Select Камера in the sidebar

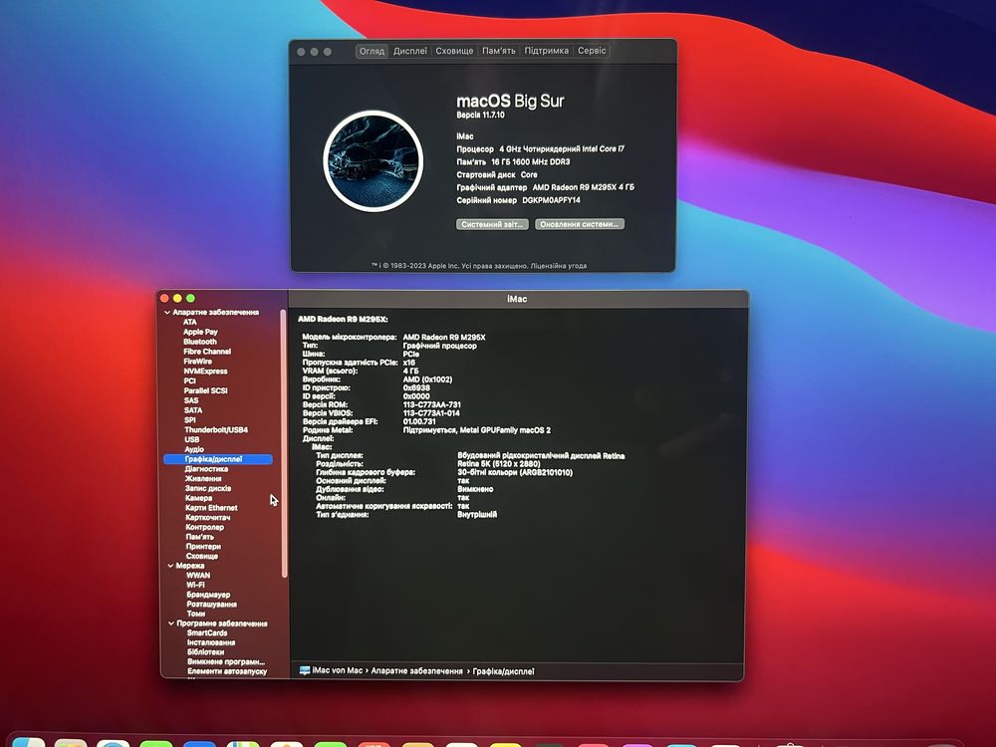pyautogui.click(x=199, y=498)
